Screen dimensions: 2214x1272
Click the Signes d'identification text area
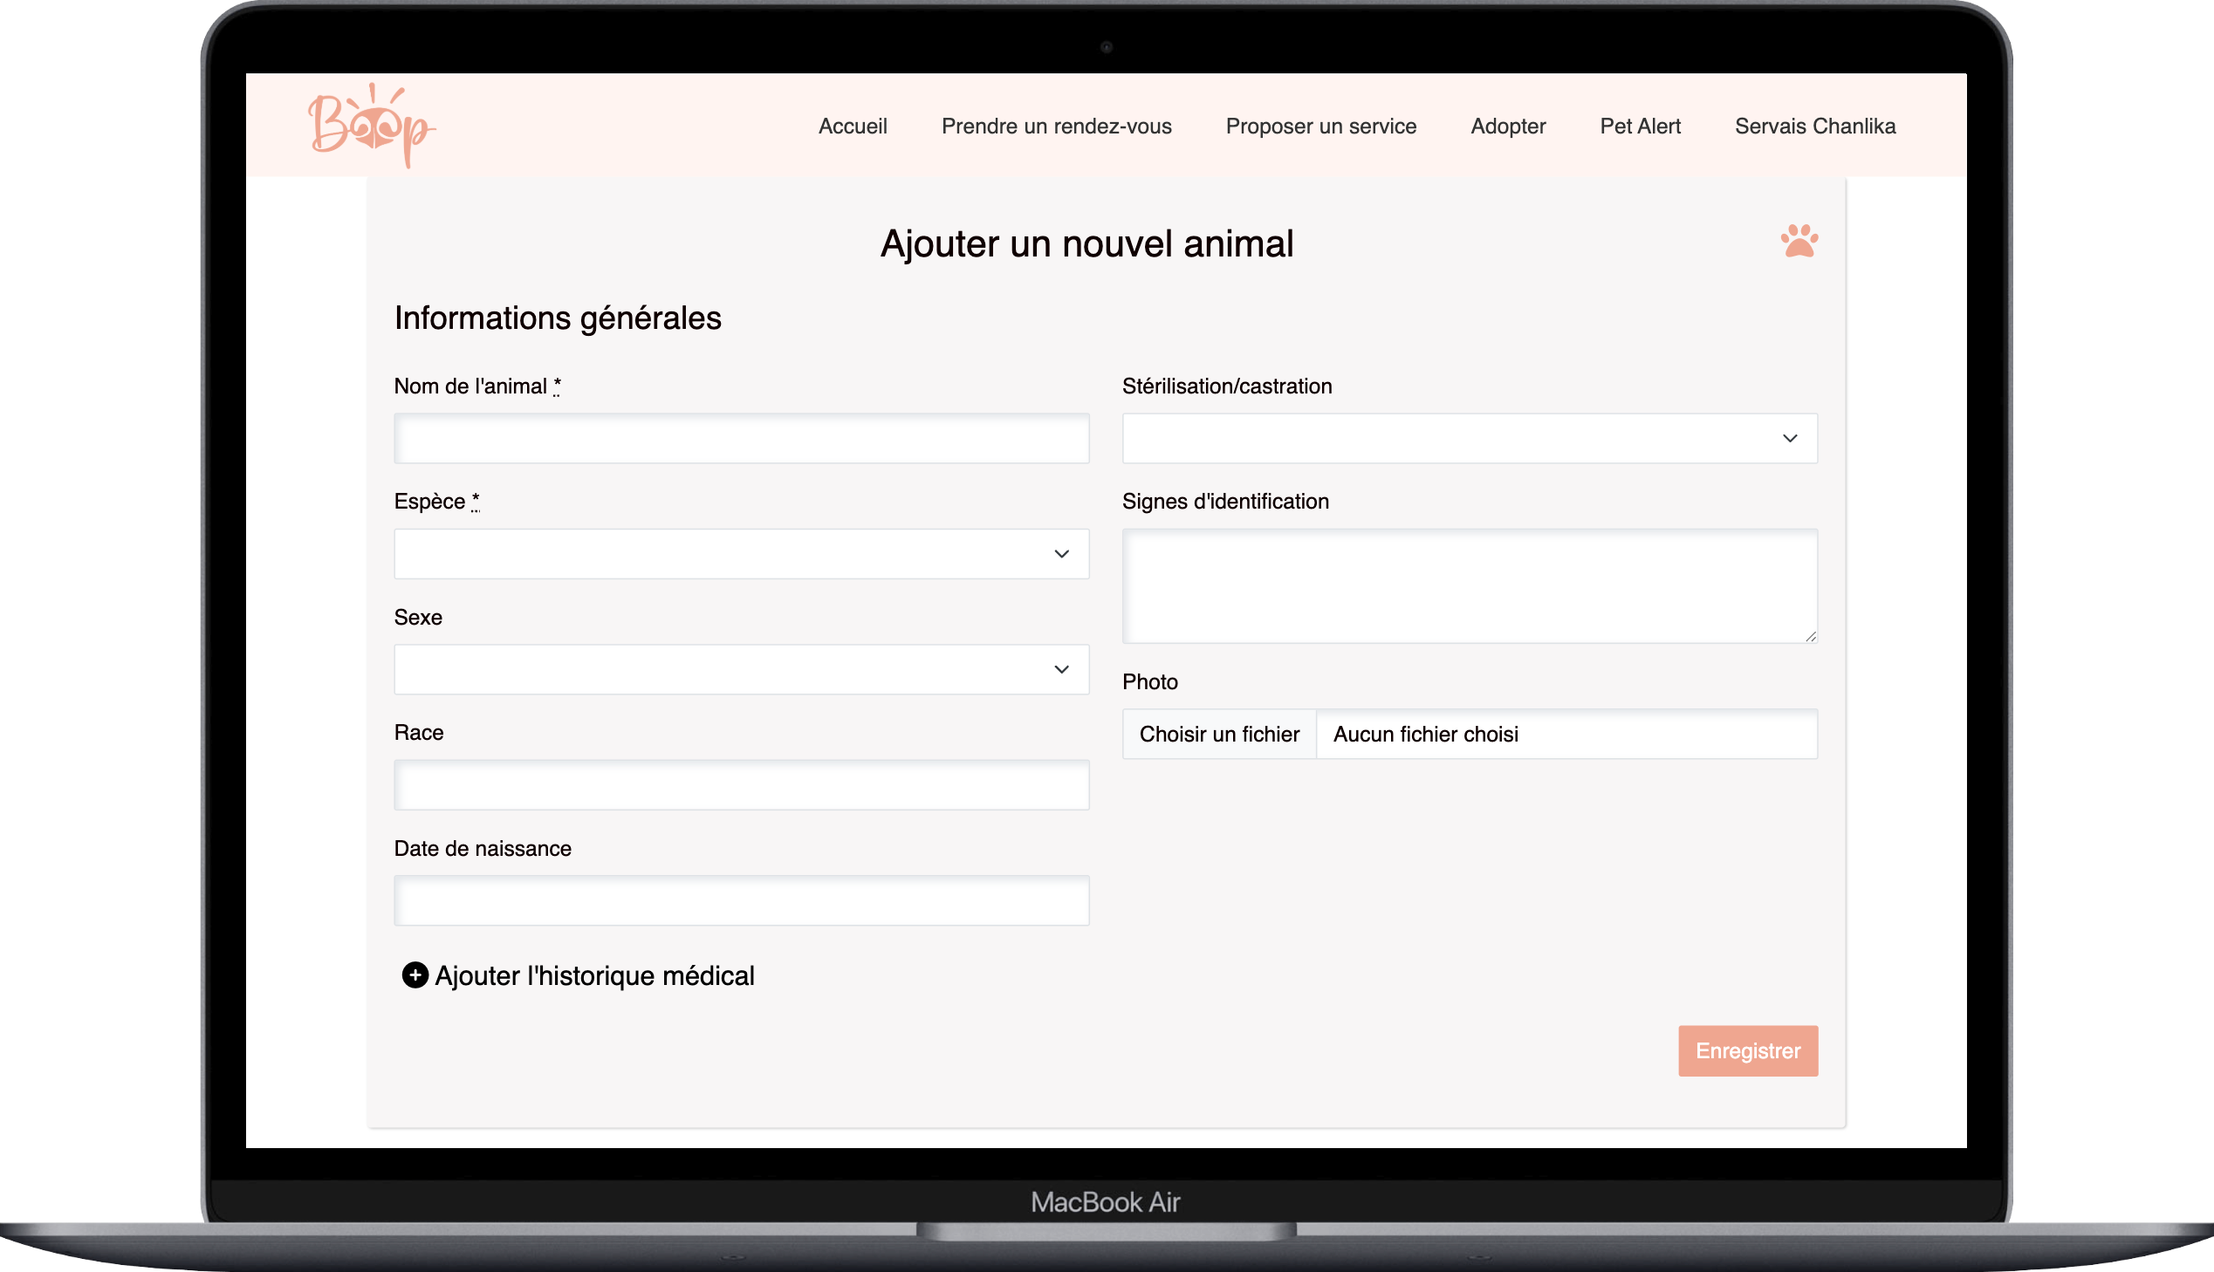point(1470,586)
